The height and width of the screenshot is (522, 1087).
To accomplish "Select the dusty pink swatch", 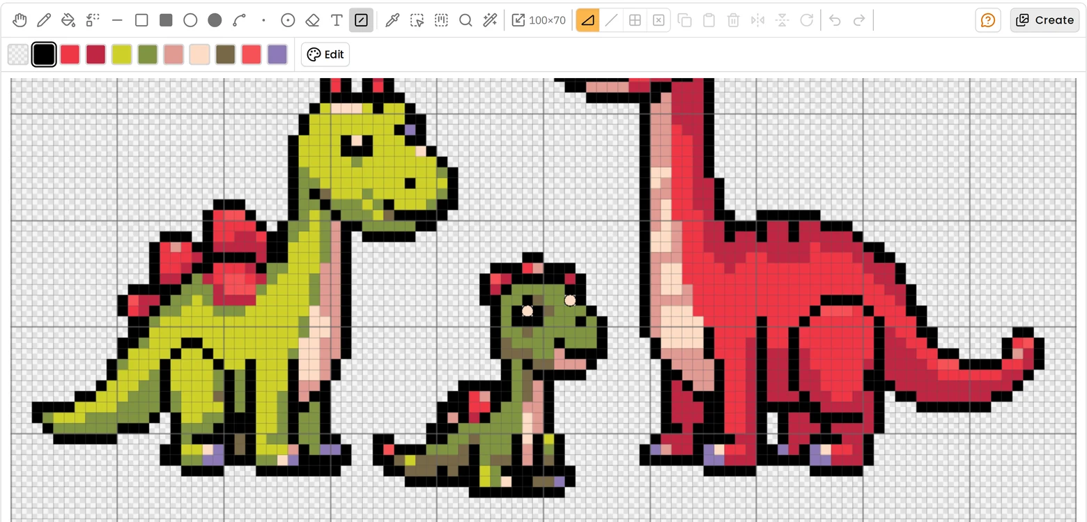I will [174, 54].
